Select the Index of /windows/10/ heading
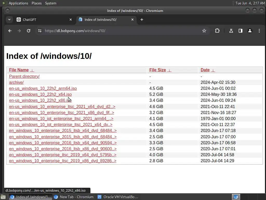The height and width of the screenshot is (200, 266). pyautogui.click(x=49, y=56)
